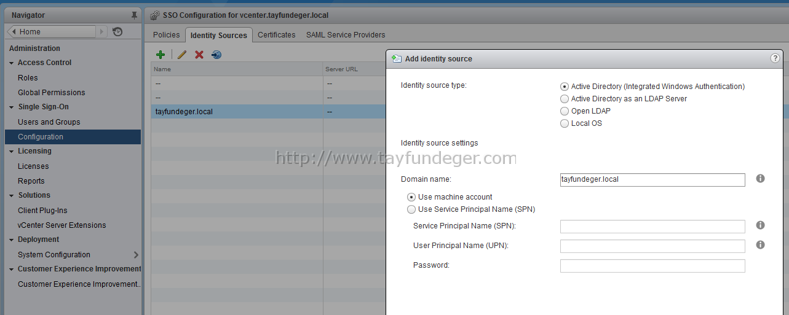The width and height of the screenshot is (789, 315).
Task: Show info for Service Principal Name field
Action: tap(760, 225)
